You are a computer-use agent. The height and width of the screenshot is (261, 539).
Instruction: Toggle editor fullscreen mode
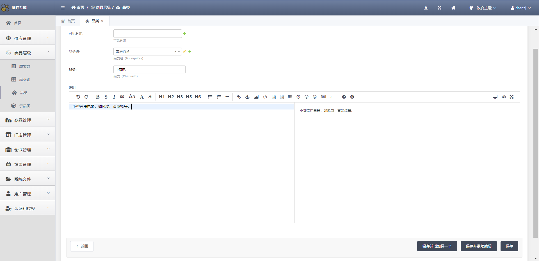point(512,97)
